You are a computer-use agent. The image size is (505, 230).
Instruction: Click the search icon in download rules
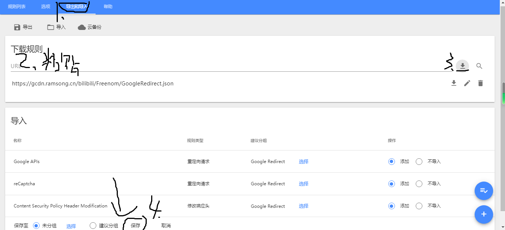click(x=479, y=66)
